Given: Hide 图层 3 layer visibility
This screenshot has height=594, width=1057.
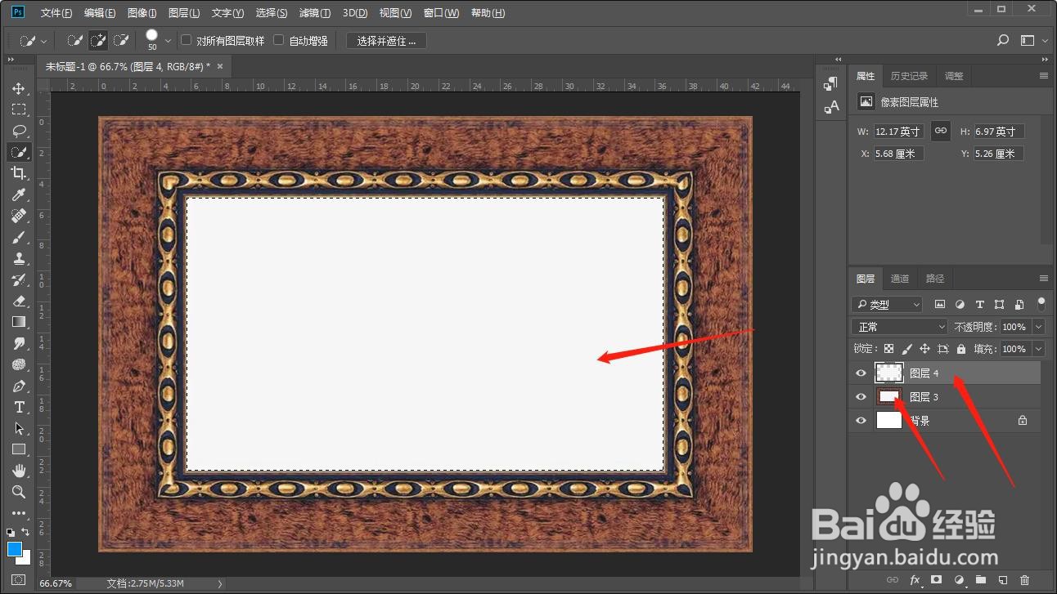Looking at the screenshot, I should tap(861, 397).
